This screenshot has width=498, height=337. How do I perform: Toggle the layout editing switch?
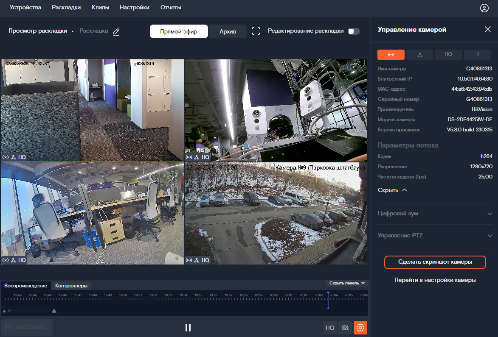[354, 31]
